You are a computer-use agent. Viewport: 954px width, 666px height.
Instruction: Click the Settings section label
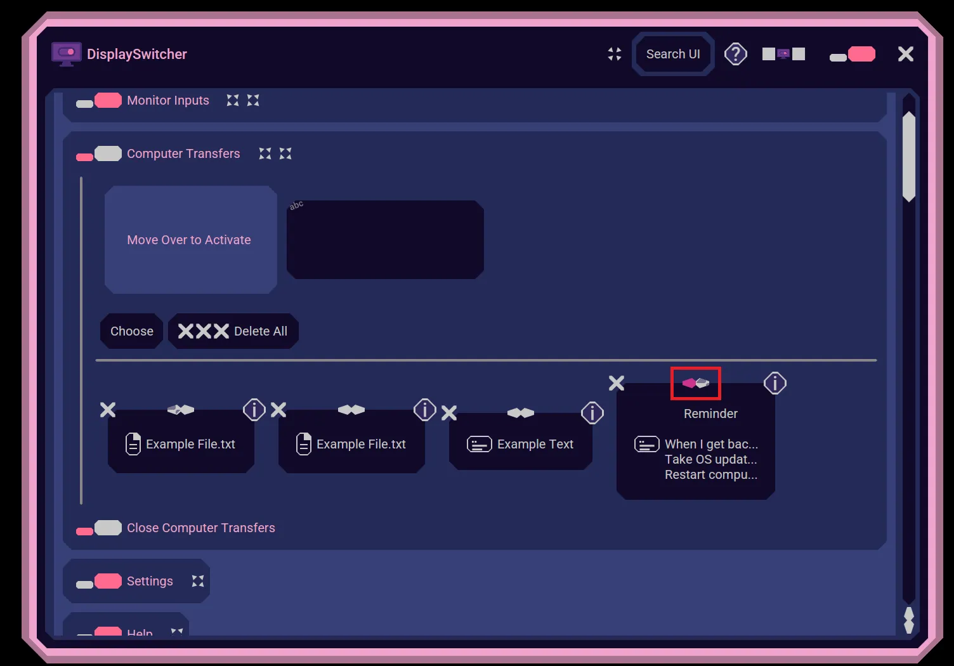click(x=150, y=581)
